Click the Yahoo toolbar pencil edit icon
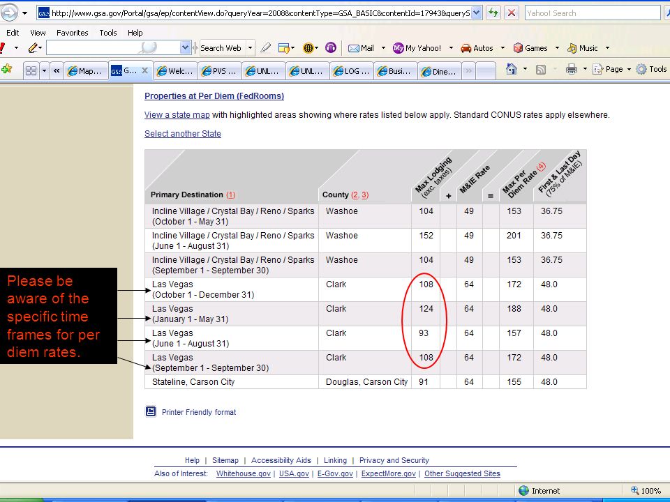This screenshot has height=502, width=670. point(33,48)
